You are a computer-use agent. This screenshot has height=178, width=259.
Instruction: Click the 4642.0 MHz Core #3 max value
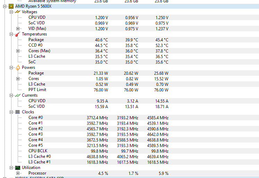tap(158, 135)
